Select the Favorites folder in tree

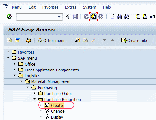point(26,52)
